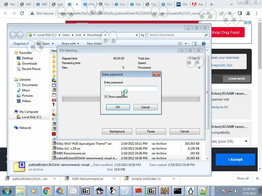Reload the Chrome page
The image size is (262, 196).
(x=22, y=13)
